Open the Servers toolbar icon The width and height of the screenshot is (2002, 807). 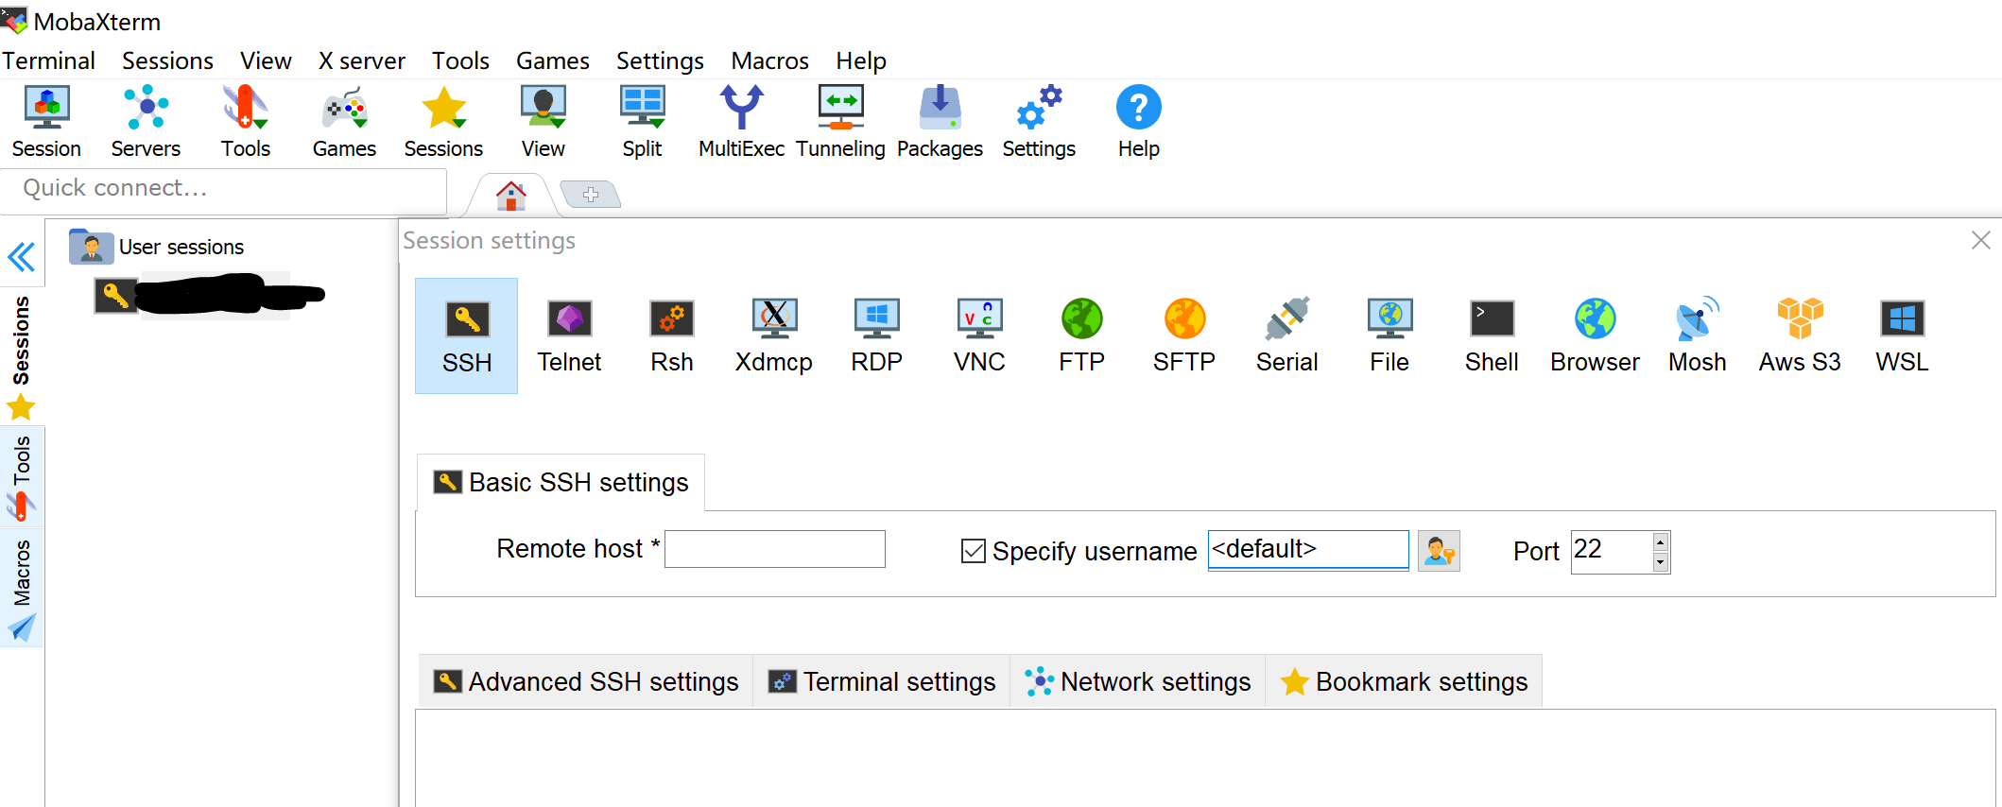click(146, 122)
